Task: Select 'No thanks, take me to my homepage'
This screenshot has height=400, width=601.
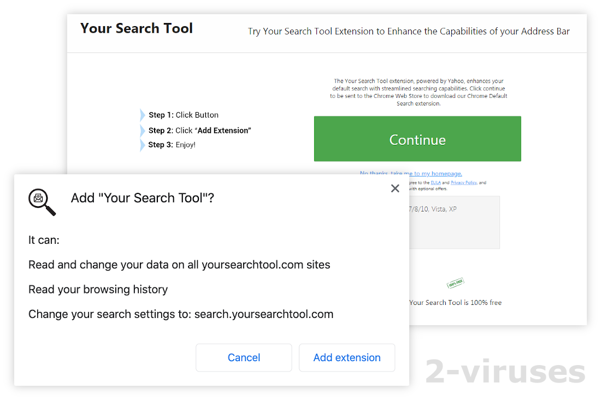Action: pyautogui.click(x=410, y=173)
